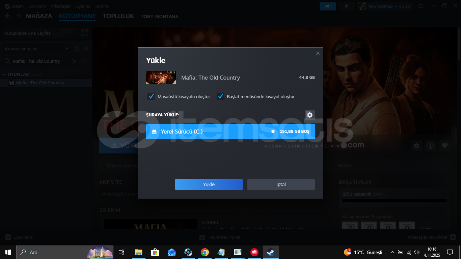
Task: Click the ŞURAYA YÜKLE: label
Action: 163,115
